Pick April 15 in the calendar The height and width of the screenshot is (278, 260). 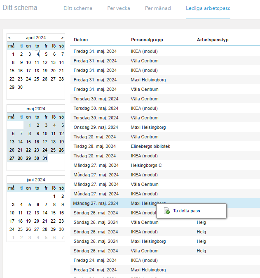click(12, 71)
